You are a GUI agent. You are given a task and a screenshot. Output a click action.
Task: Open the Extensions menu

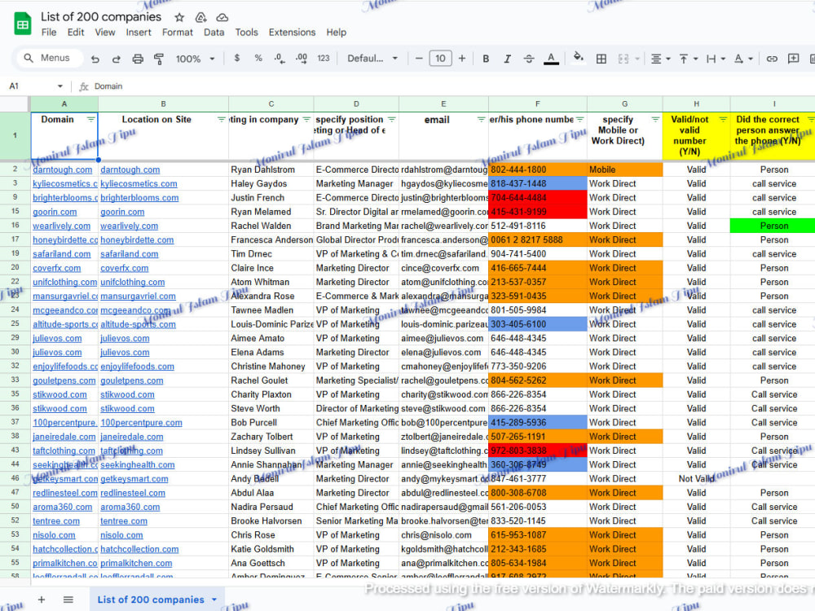(x=292, y=33)
